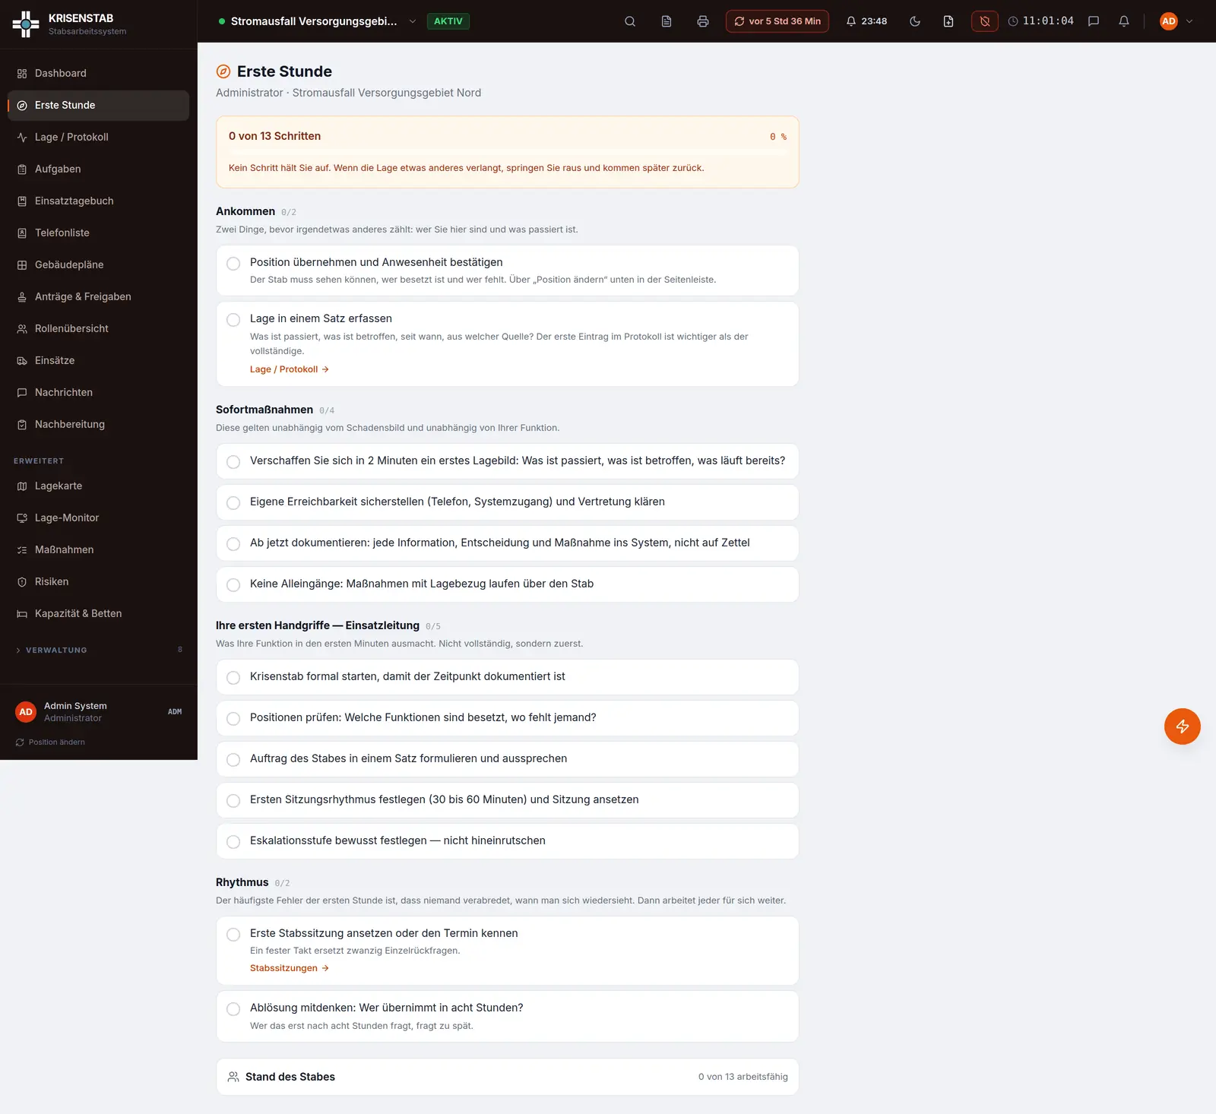Click the ADM role badge in sidebar
The image size is (1216, 1114).
[x=175, y=712]
